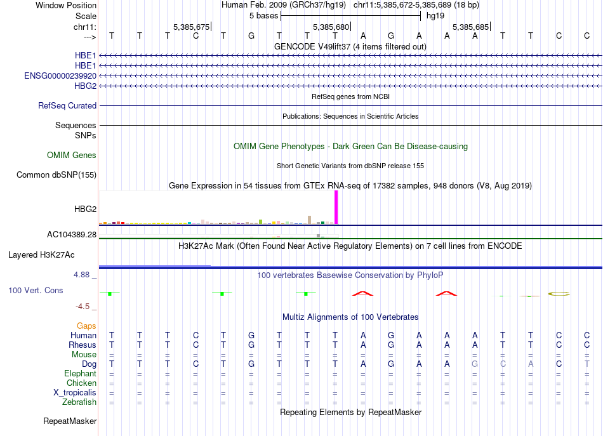Click the OMIM Gene Phenotypes track title
Viewport: 603px width, 436px height.
point(351,146)
